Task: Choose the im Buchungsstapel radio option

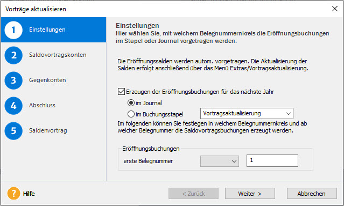Action: 131,114
